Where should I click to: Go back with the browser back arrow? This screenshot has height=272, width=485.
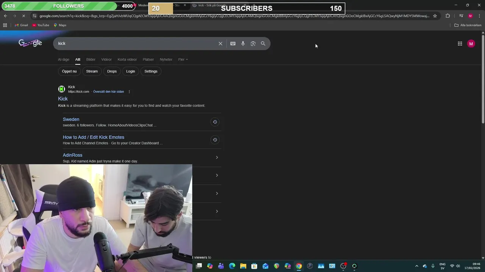point(5,16)
